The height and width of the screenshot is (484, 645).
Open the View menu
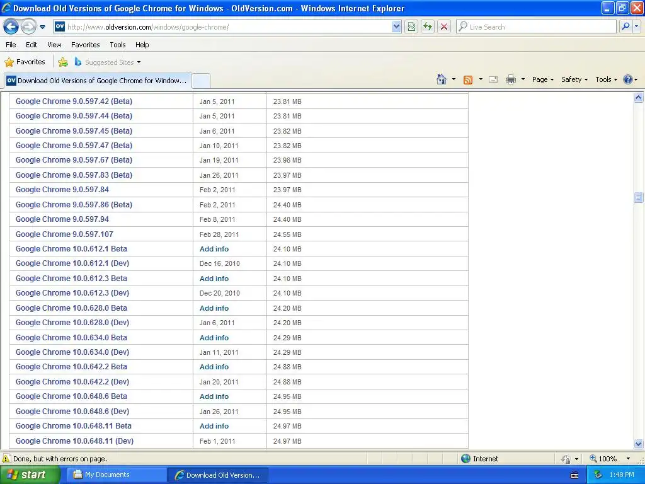point(54,45)
